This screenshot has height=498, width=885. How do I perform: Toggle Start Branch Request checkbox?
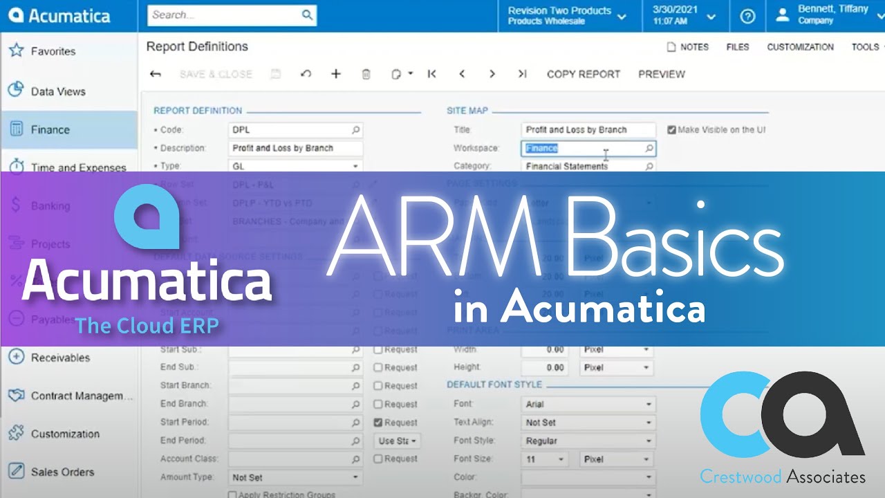[x=378, y=386]
